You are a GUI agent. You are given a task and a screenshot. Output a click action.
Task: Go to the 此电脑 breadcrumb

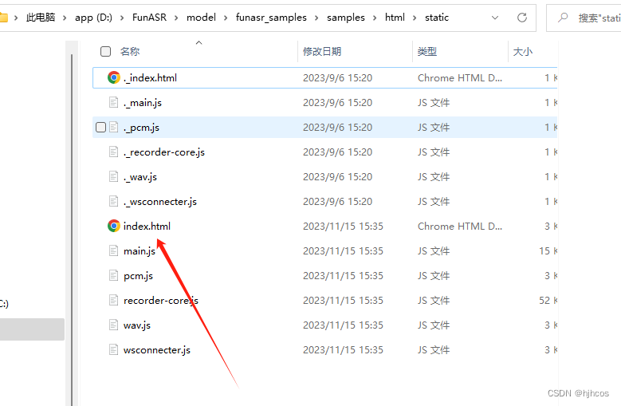(x=41, y=18)
